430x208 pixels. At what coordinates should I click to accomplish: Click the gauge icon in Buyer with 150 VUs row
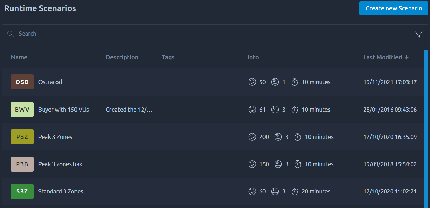click(x=252, y=110)
